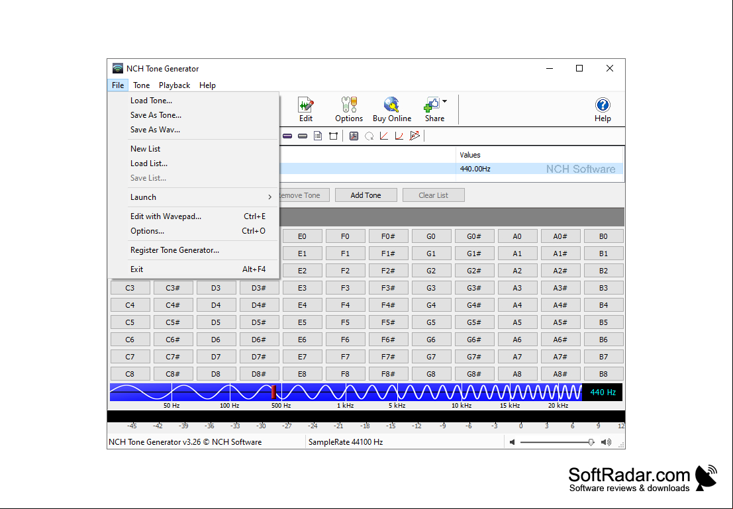
Task: Click the Values column header
Action: click(540, 155)
